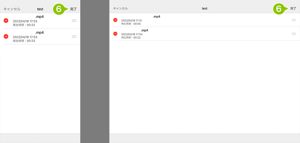Tap キャンセル in the wide right screen
This screenshot has width=300, height=143.
[x=120, y=8]
